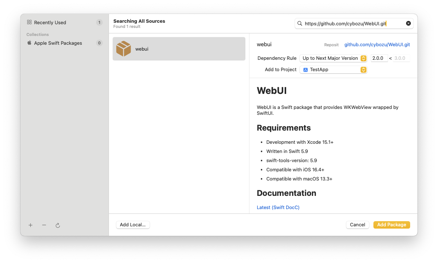This screenshot has height=263, width=438.
Task: Open the Dependency Rule dropdown
Action: coord(333,58)
